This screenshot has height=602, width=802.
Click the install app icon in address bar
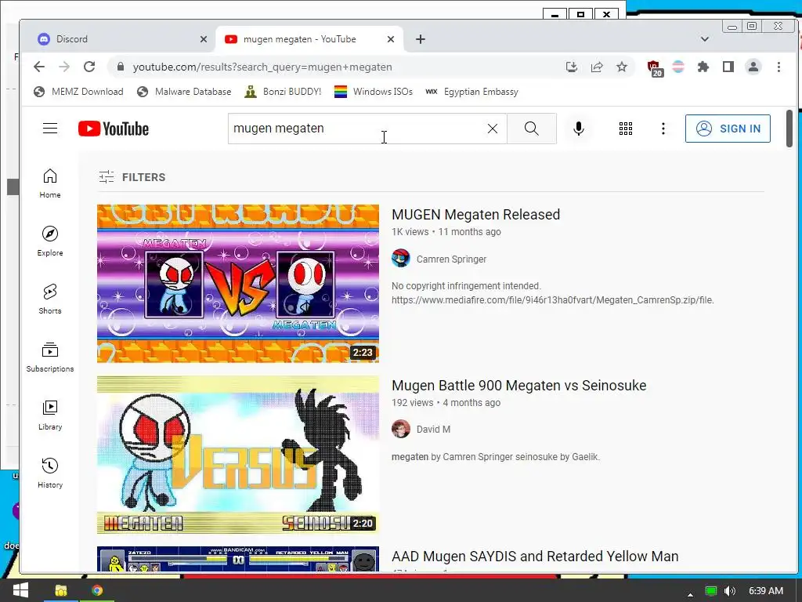[x=571, y=67]
